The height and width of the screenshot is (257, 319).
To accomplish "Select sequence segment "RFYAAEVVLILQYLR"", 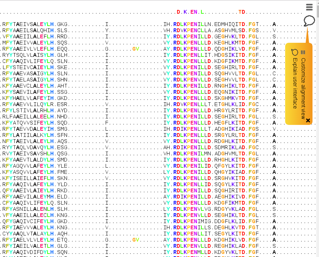I will [x=28, y=104].
